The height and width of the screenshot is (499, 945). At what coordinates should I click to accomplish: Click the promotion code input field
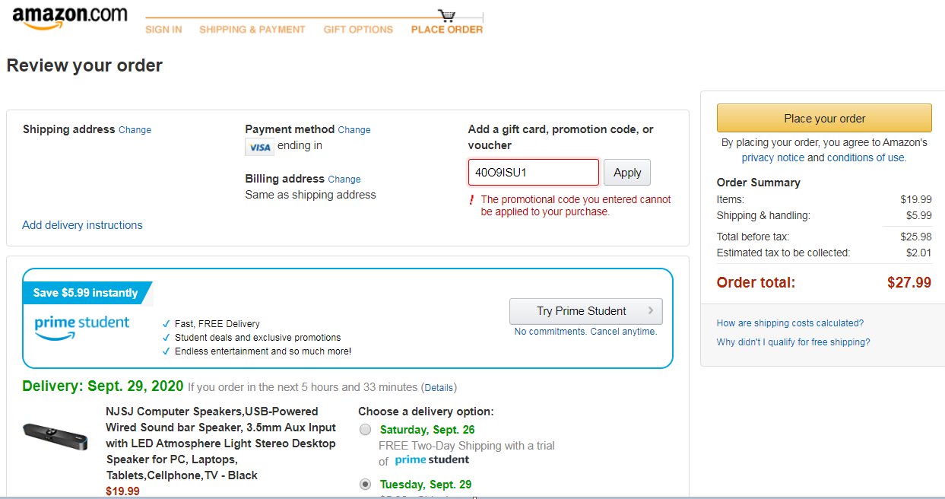tap(534, 173)
